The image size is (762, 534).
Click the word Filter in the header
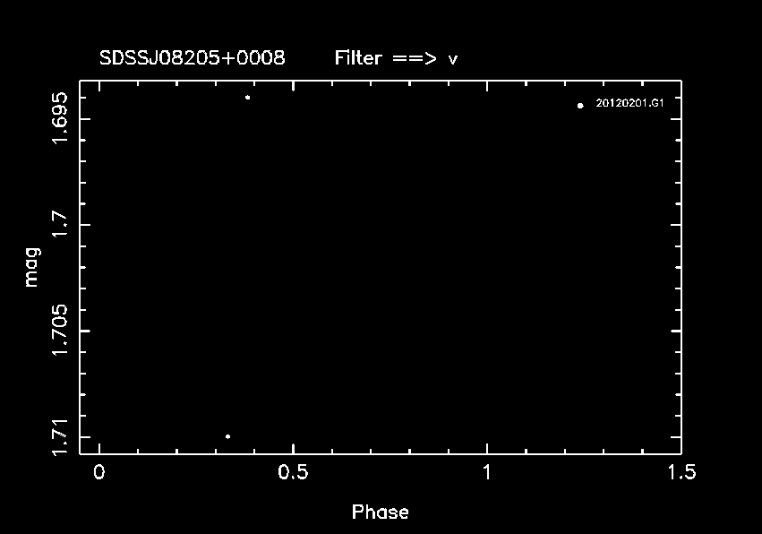click(360, 58)
